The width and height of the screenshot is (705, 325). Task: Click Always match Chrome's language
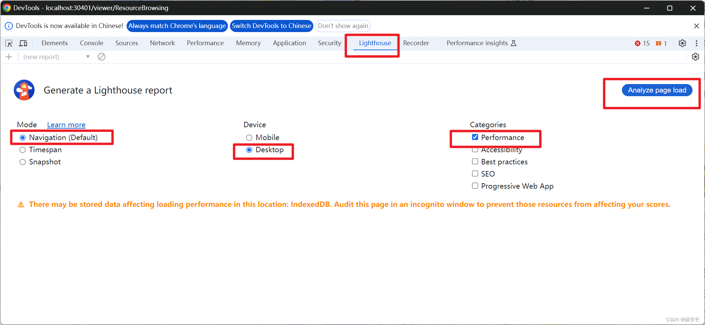(177, 26)
